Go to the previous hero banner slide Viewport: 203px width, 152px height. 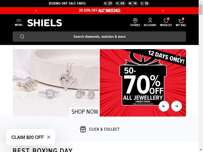pos(164,106)
